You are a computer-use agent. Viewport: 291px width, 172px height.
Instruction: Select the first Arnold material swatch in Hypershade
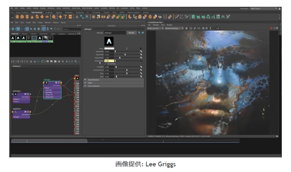click(x=13, y=38)
